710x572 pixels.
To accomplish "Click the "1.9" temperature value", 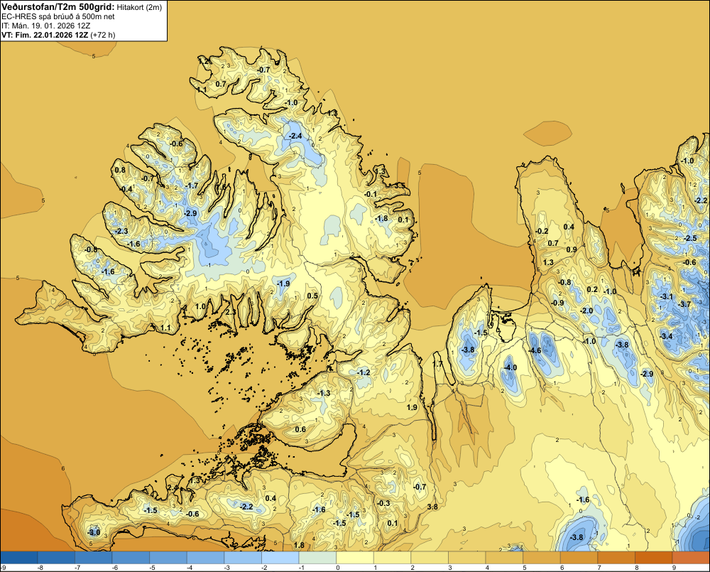I will click(412, 407).
